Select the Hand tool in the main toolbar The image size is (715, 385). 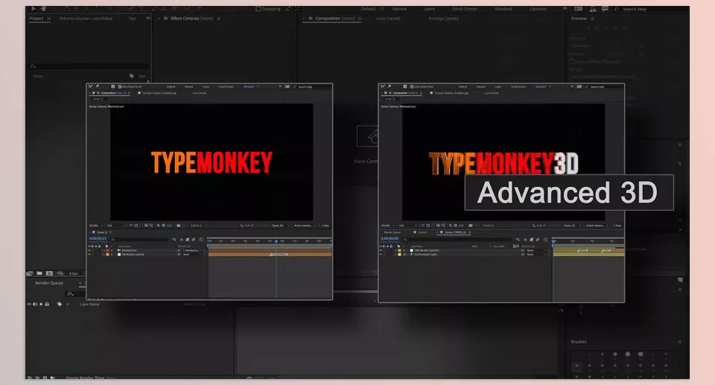click(44, 9)
